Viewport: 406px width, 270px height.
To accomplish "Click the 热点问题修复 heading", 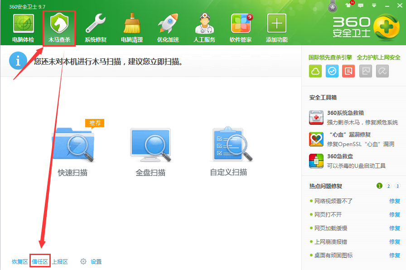I will coord(326,186).
